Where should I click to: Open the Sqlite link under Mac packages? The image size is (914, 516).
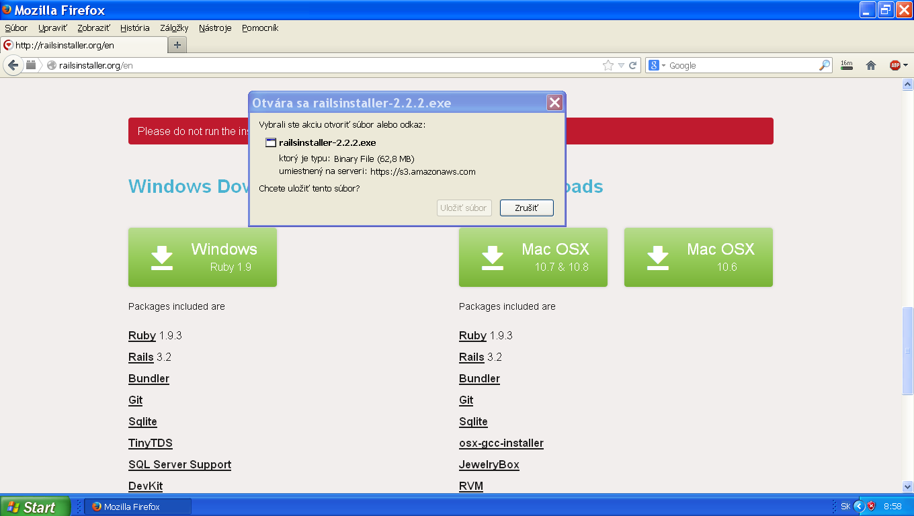tap(473, 421)
